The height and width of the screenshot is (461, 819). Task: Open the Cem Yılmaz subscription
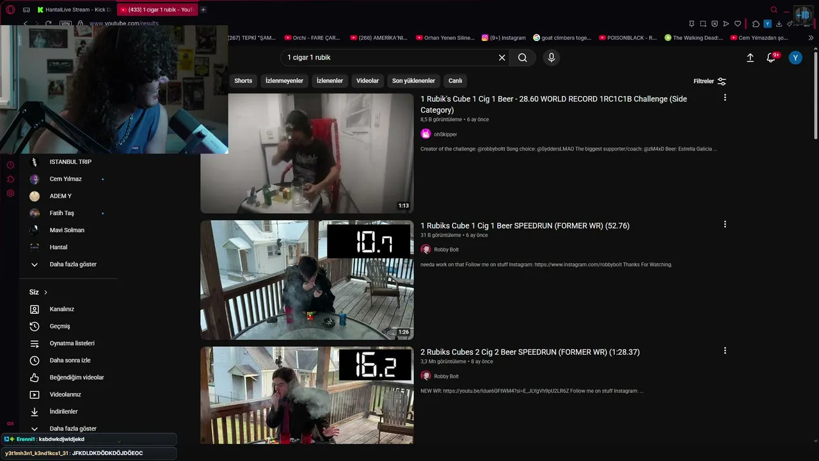[x=65, y=179]
